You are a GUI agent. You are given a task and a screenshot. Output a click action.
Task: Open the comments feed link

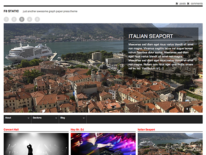tap(197, 3)
